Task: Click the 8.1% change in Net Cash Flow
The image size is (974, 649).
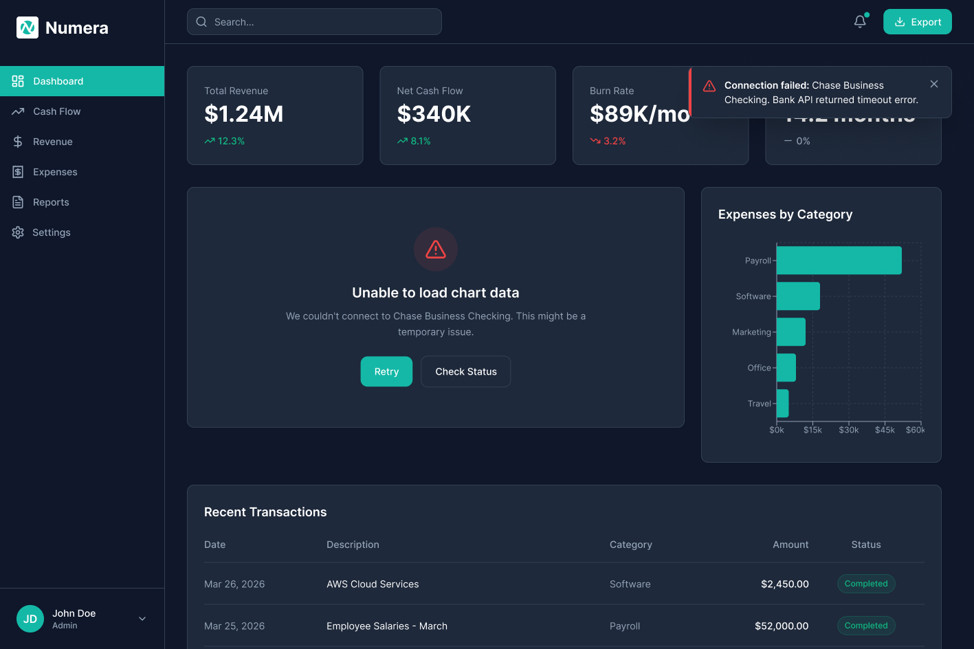Action: coord(421,141)
